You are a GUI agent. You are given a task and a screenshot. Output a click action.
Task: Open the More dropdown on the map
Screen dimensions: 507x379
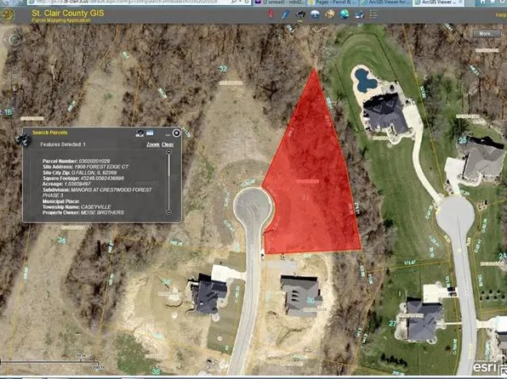coord(487,34)
